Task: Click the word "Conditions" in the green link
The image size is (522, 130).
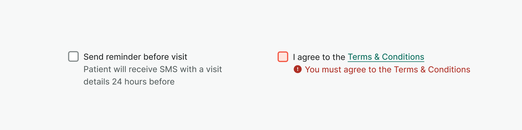Action: pos(403,57)
